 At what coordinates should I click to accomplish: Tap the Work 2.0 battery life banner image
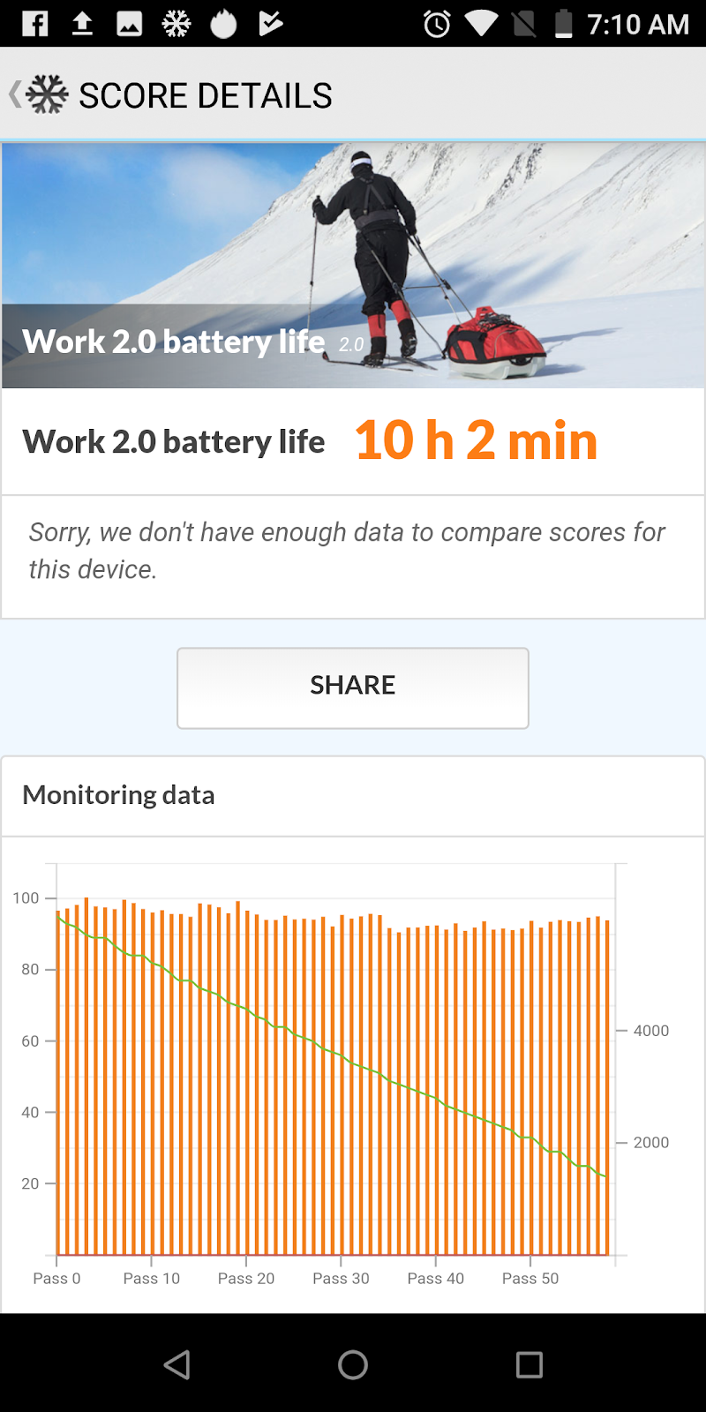[353, 266]
